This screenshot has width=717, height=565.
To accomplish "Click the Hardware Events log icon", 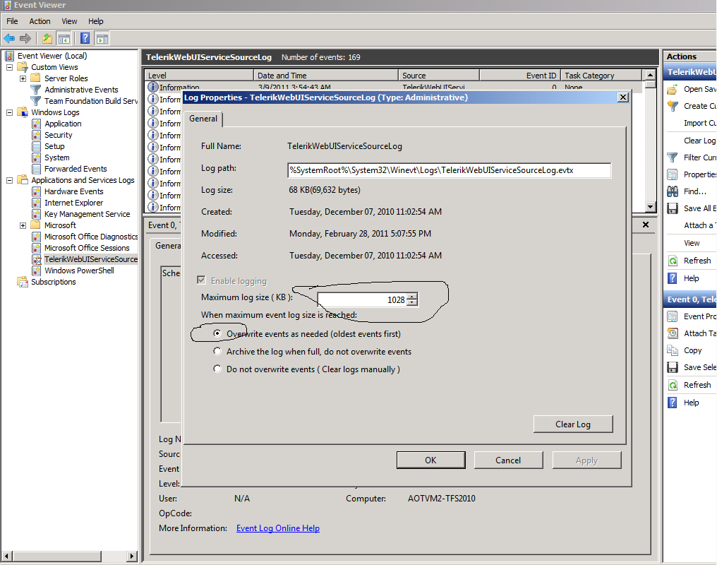I will [36, 191].
